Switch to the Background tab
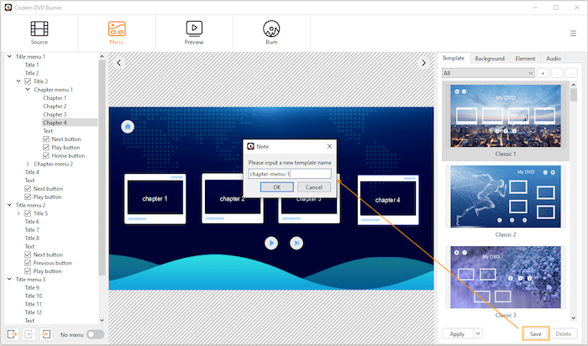Viewport: 588px width, 346px height. coord(489,59)
